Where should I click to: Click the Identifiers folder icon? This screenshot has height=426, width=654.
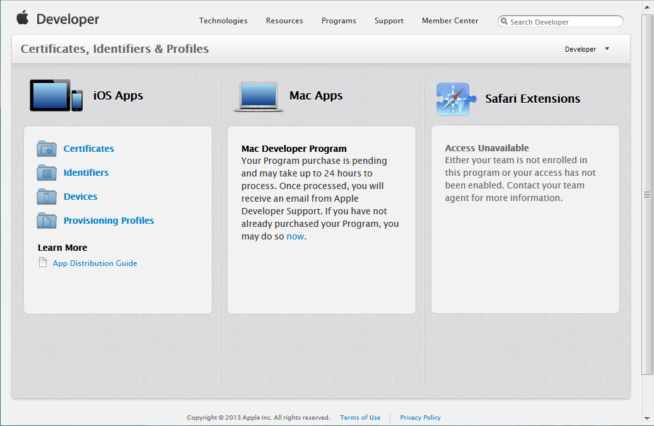click(47, 173)
